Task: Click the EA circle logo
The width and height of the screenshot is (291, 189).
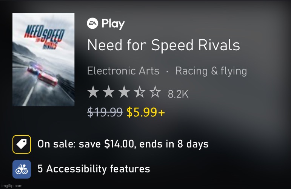Action: (92, 24)
